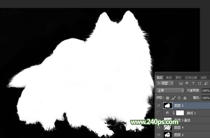The image size is (210, 138).
Task: Enable lock image pixels brush icon
Action: pyautogui.click(x=173, y=98)
